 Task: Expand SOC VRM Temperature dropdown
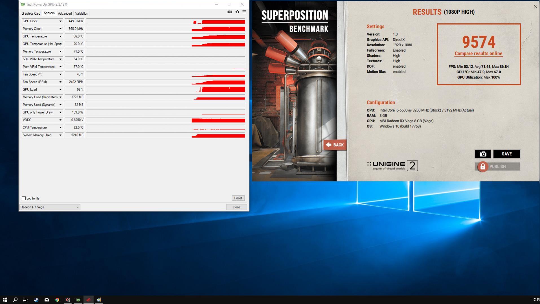point(60,59)
